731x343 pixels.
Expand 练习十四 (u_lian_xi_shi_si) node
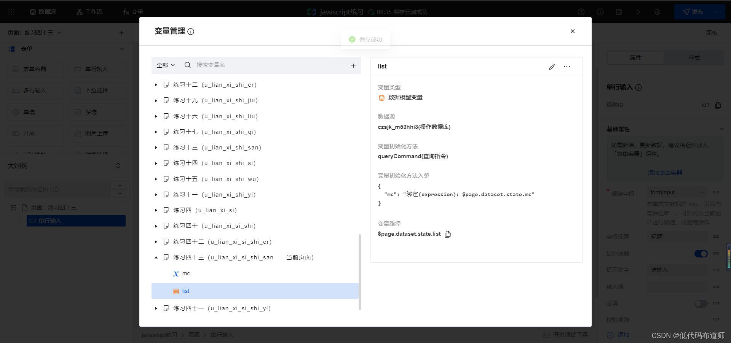[156, 163]
